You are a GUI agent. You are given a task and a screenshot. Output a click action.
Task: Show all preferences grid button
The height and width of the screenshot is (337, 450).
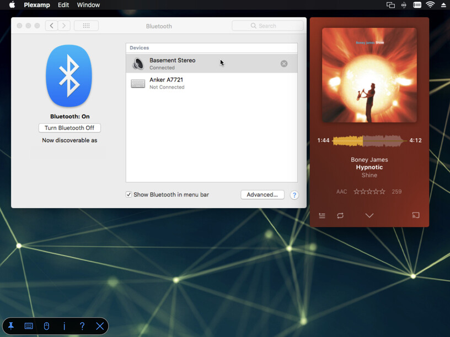click(x=86, y=26)
